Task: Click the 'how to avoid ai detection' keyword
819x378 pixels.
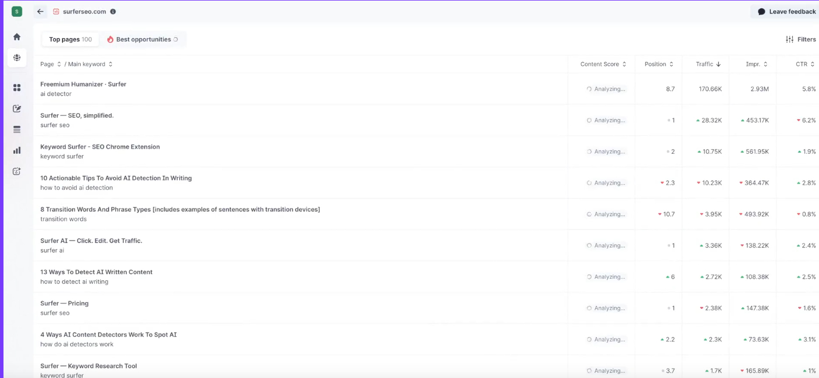Action: coord(76,188)
